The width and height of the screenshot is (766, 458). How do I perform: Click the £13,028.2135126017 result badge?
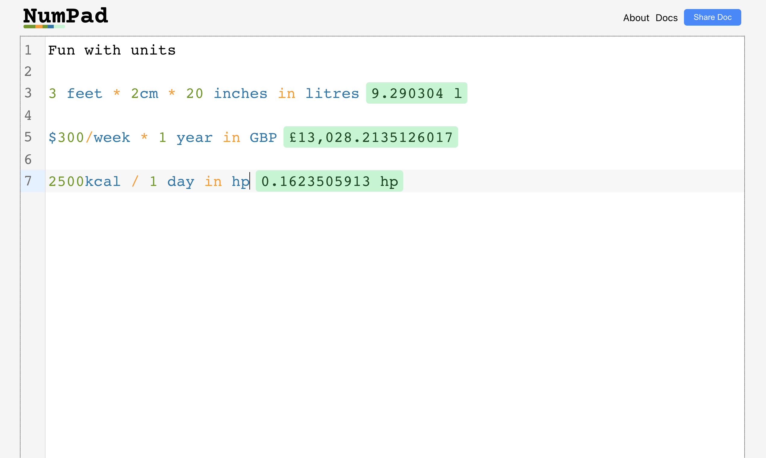(371, 137)
